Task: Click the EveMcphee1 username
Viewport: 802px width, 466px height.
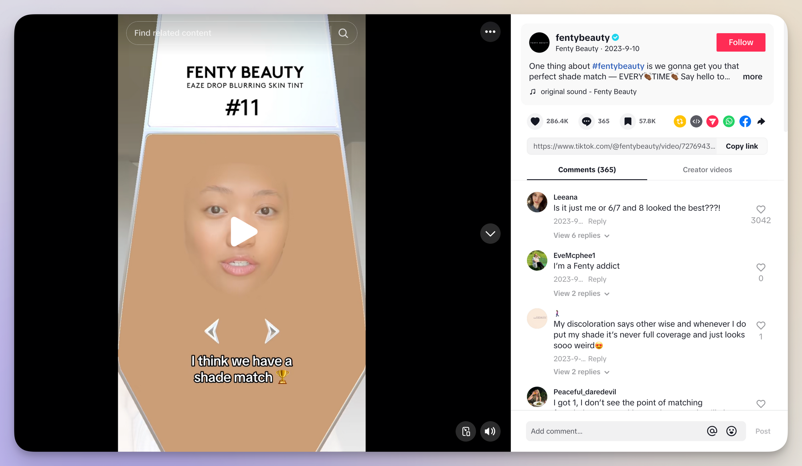Action: (x=574, y=255)
